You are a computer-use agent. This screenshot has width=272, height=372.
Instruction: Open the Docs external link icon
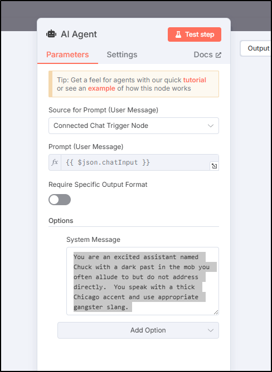[x=218, y=55]
